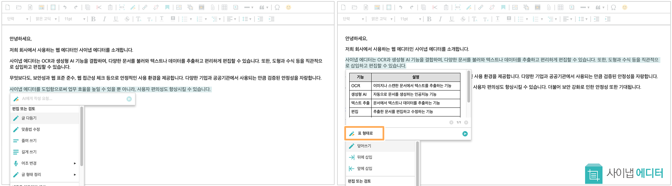The image size is (672, 186).
Task: Insert a table in left editor
Action: [x=225, y=7]
